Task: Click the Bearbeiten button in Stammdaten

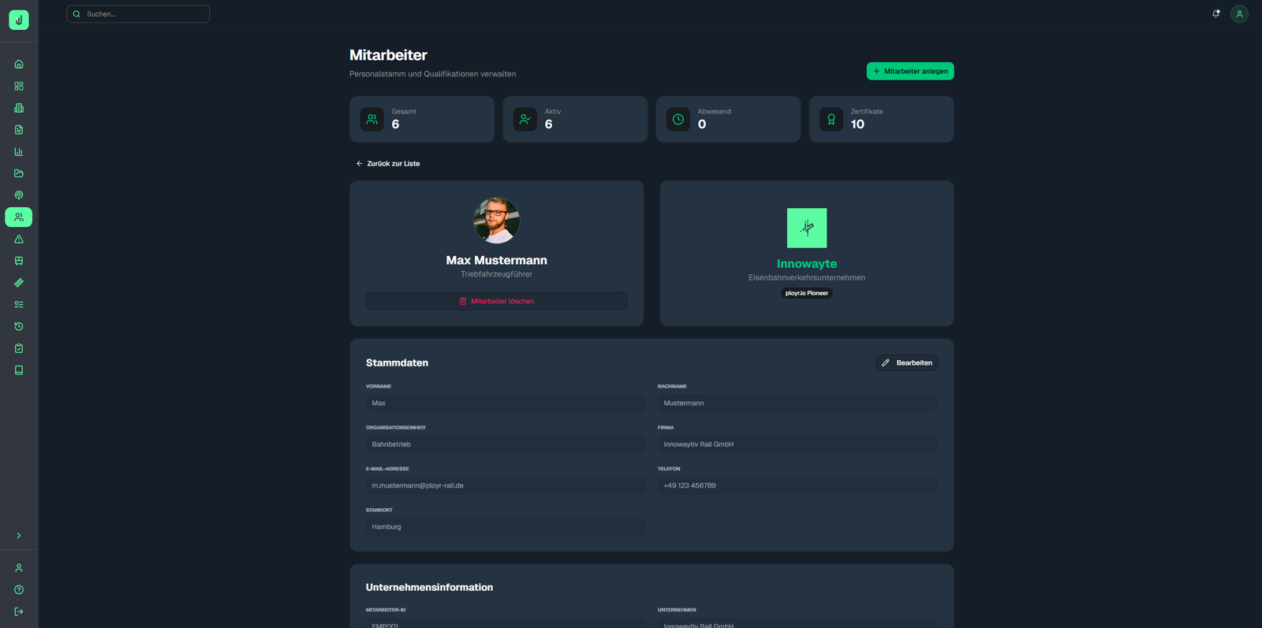Action: pyautogui.click(x=906, y=362)
